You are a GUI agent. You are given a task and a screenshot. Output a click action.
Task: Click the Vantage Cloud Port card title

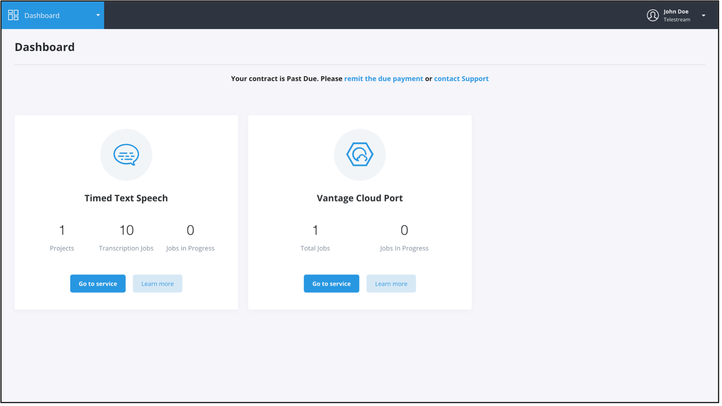[359, 198]
